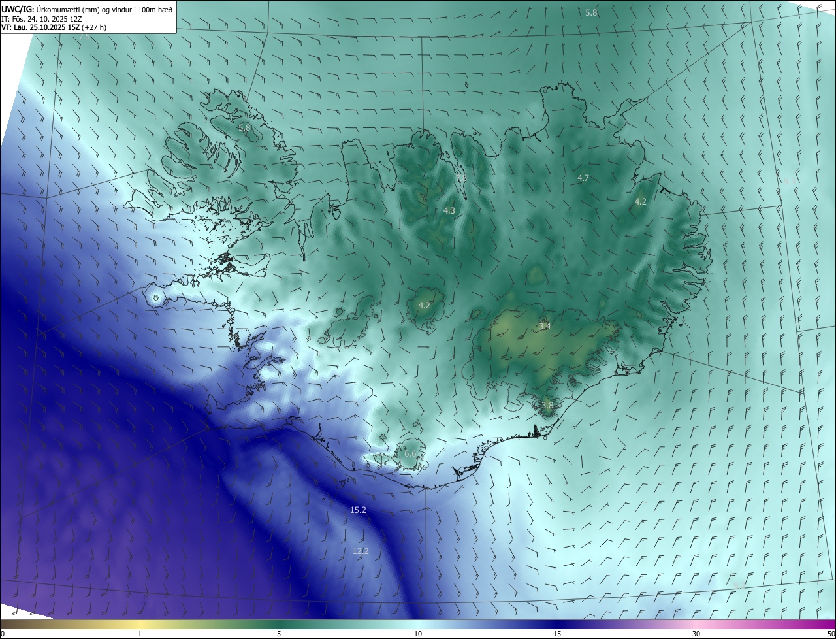
Task: Click the 4.7 value in northeast Iceland
Action: tap(583, 178)
